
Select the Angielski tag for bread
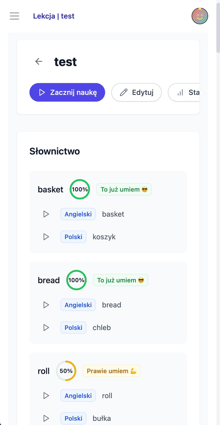pyautogui.click(x=78, y=305)
